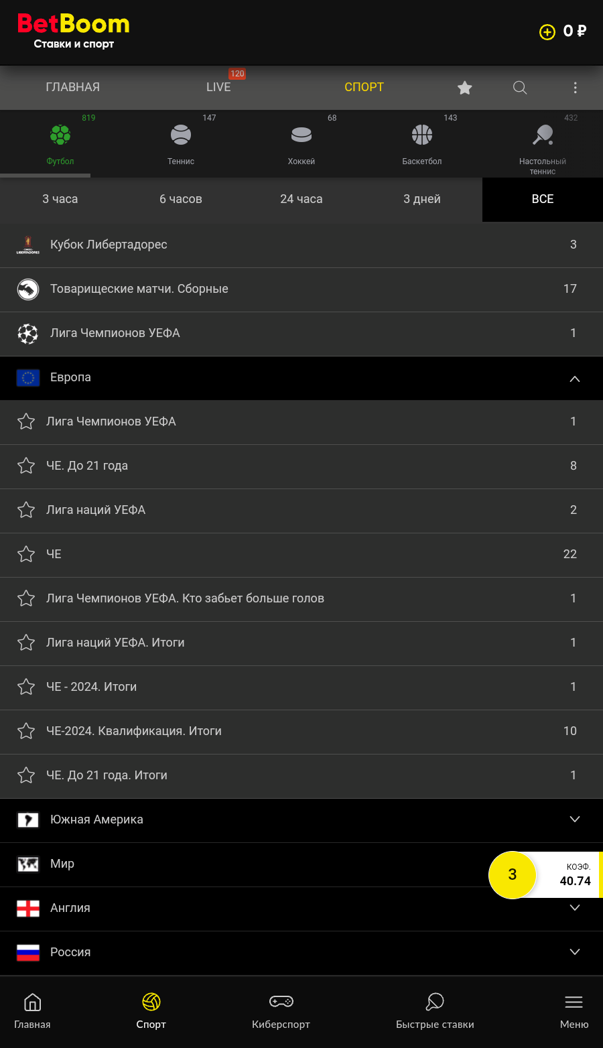Screen dimensions: 603x1048
Task: Select the 24 часа time filter
Action: coord(301,199)
